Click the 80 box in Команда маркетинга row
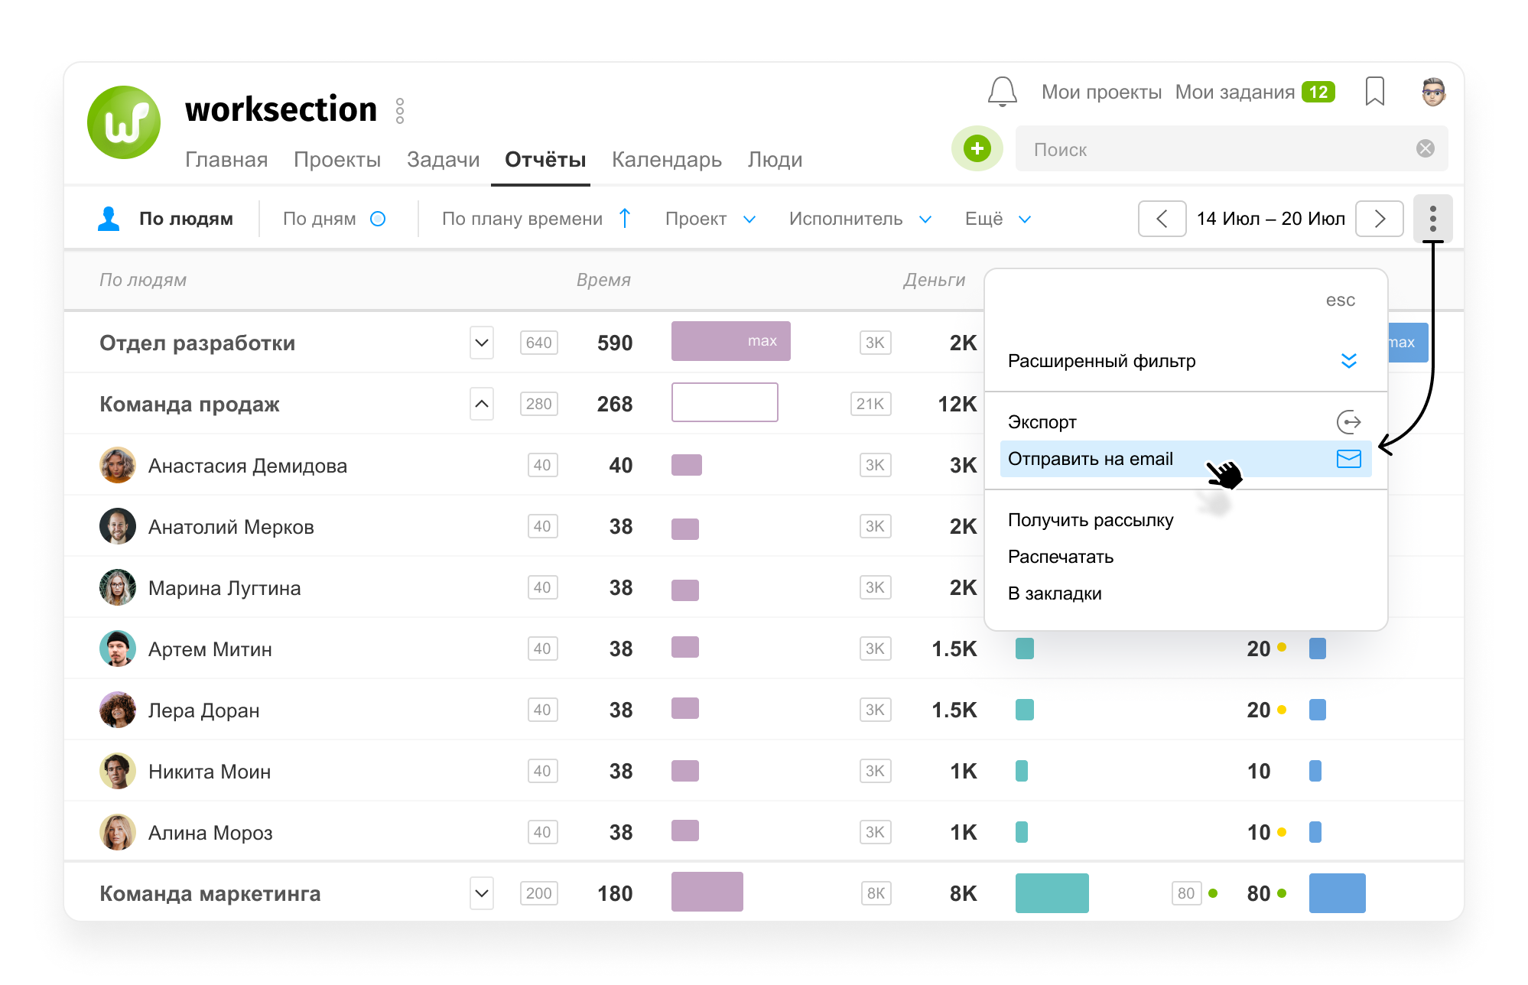The image size is (1528, 985). pos(1186,893)
